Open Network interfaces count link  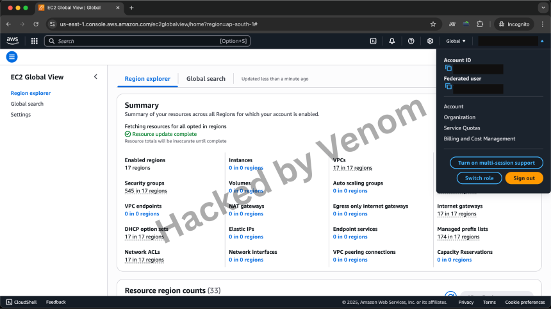pyautogui.click(x=246, y=260)
